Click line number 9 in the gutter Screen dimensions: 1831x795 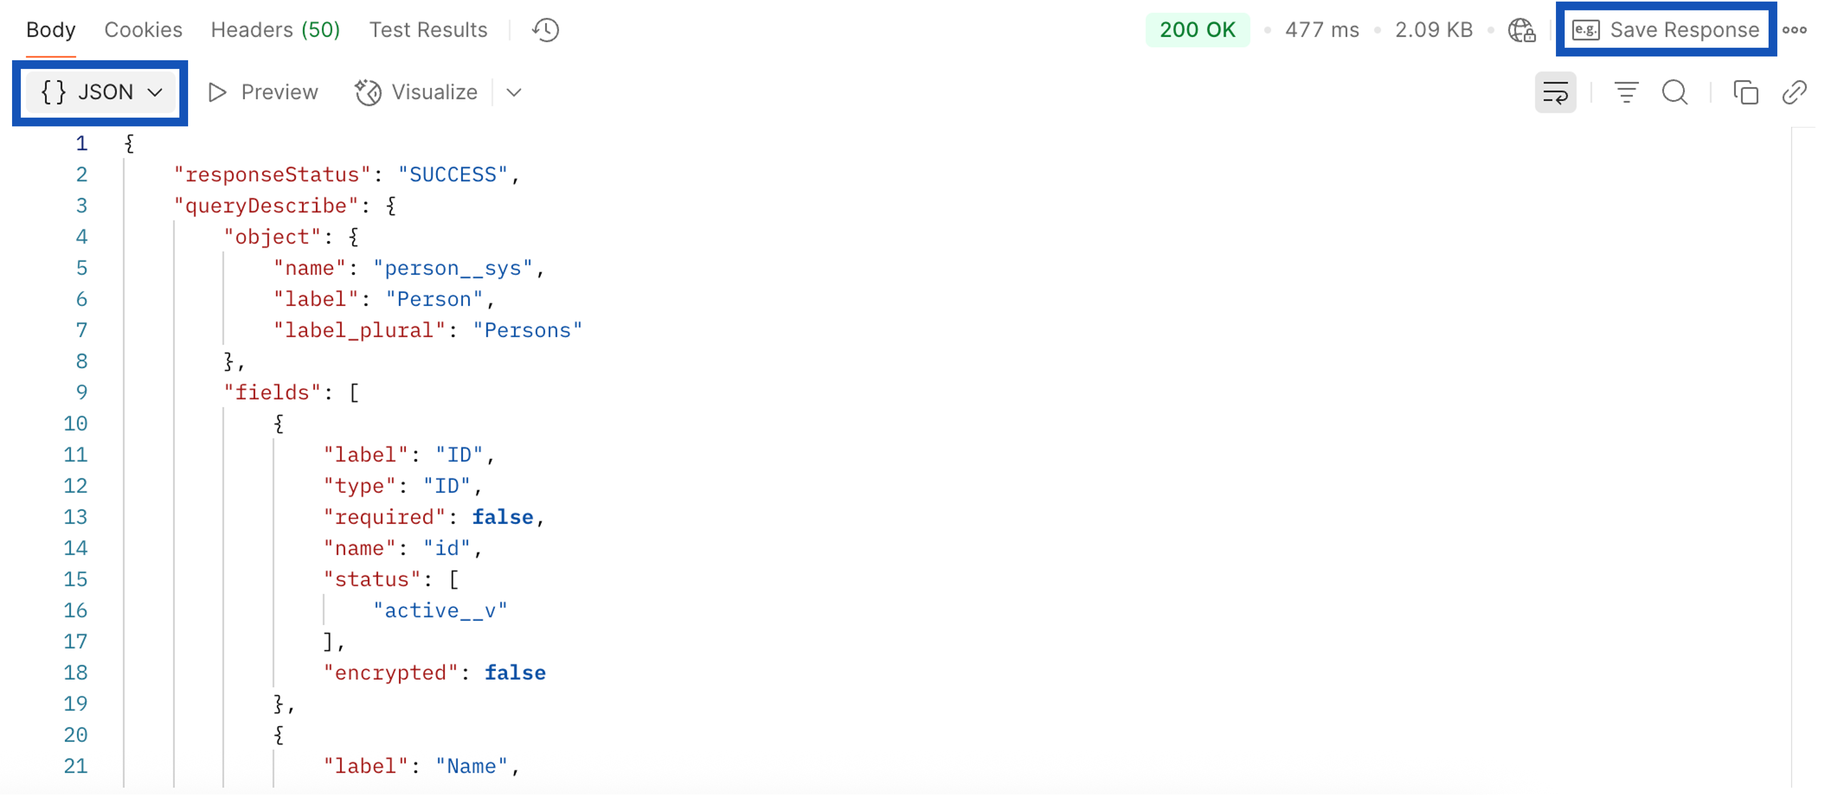[82, 392]
